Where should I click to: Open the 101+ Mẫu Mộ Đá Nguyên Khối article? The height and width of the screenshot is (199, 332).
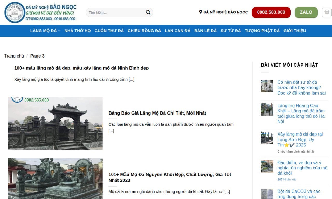170,177
